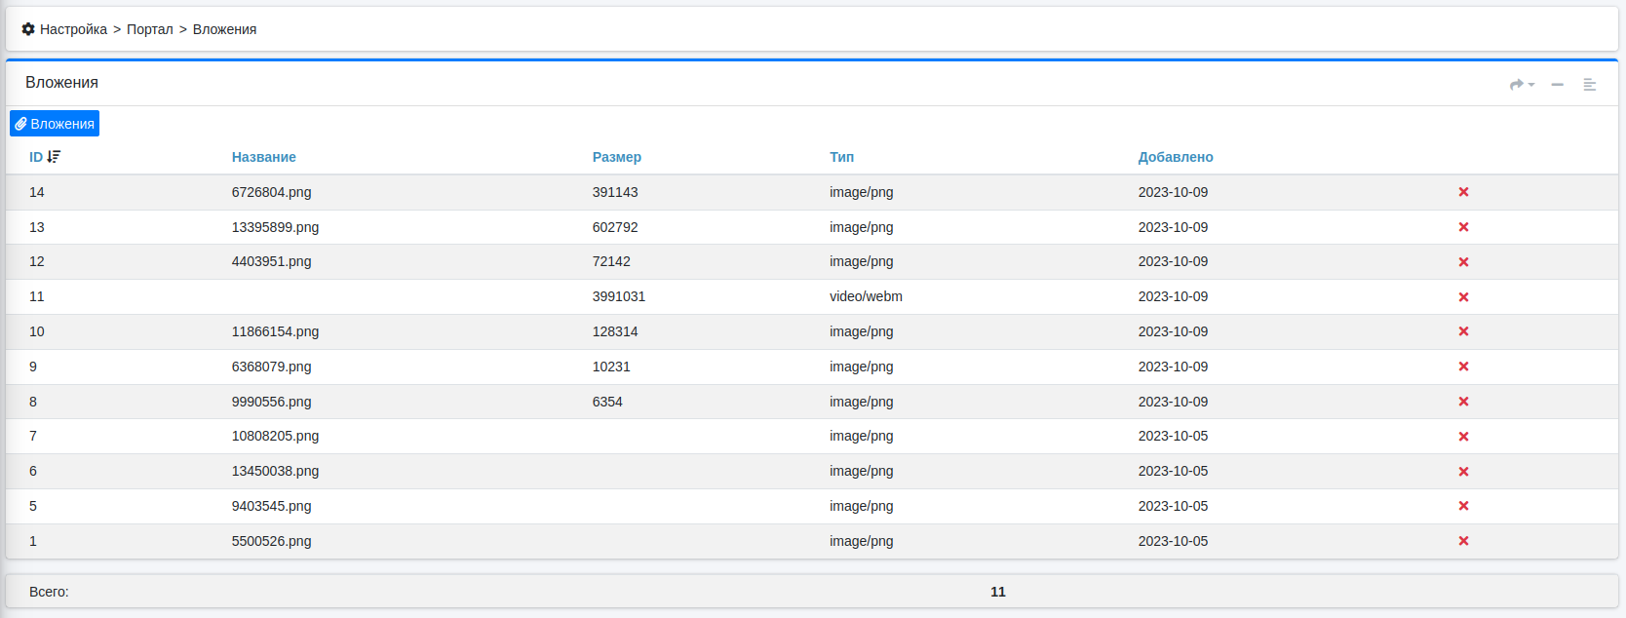Viewport: 1626px width, 618px height.
Task: Delete attachment 13395899.png using red cross
Action: pyautogui.click(x=1462, y=227)
